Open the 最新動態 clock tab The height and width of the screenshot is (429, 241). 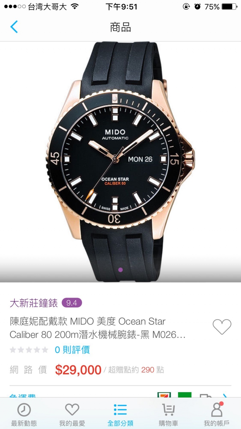pos(24,414)
